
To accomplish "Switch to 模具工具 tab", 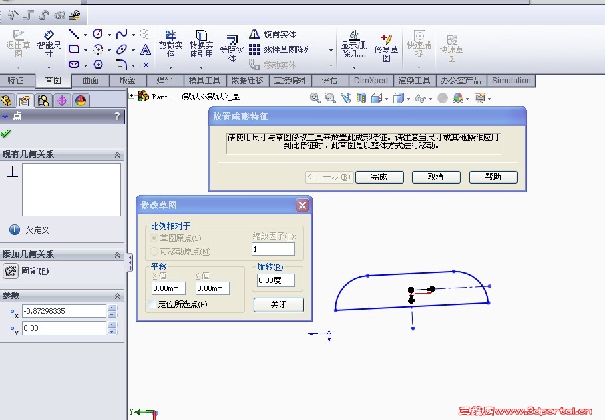I will [204, 81].
